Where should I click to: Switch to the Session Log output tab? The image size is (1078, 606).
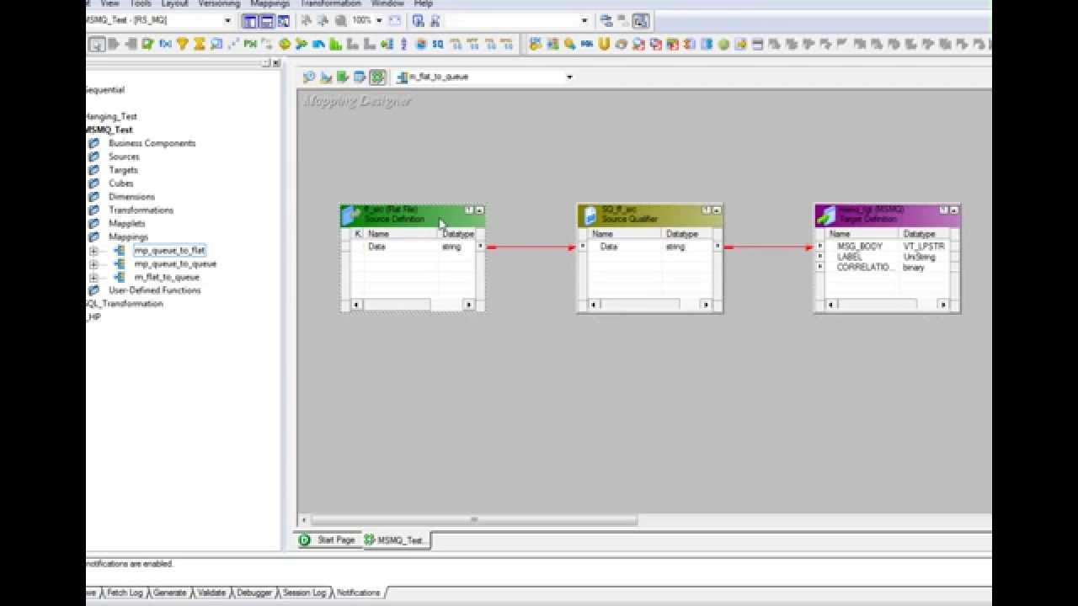[304, 593]
